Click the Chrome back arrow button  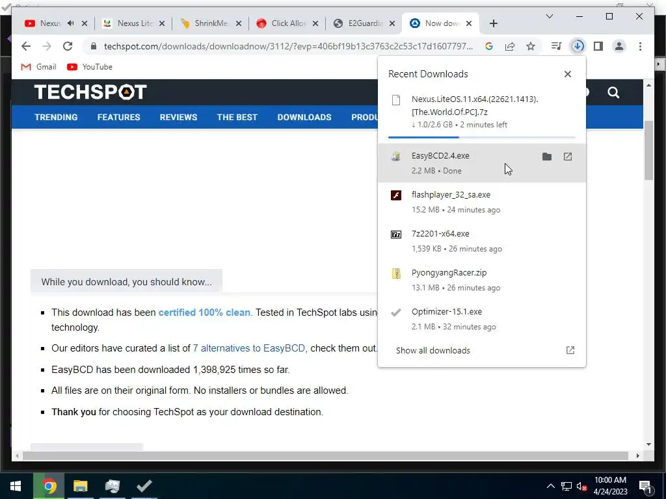26,46
